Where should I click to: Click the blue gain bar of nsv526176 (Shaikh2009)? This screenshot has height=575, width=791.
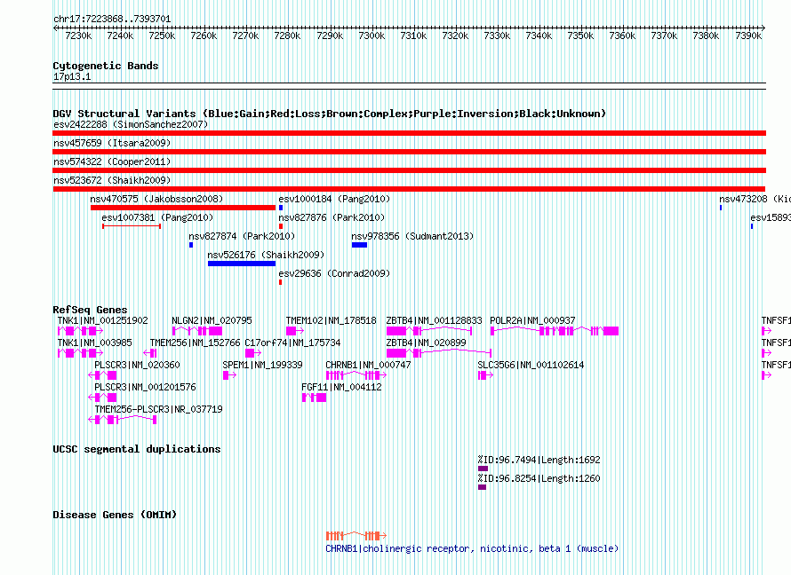242,264
